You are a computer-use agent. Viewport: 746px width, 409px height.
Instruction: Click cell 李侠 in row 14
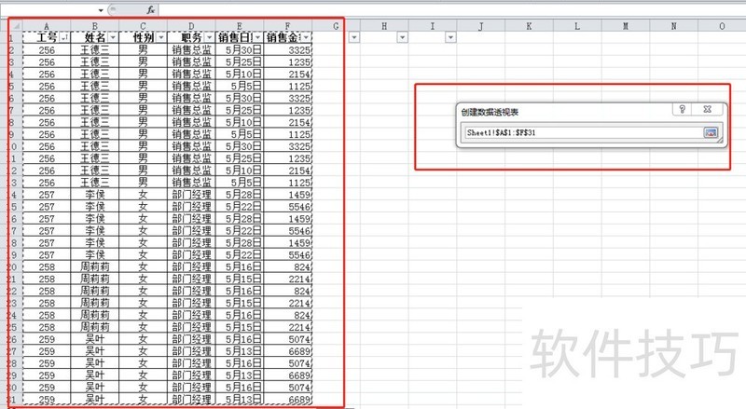point(95,195)
